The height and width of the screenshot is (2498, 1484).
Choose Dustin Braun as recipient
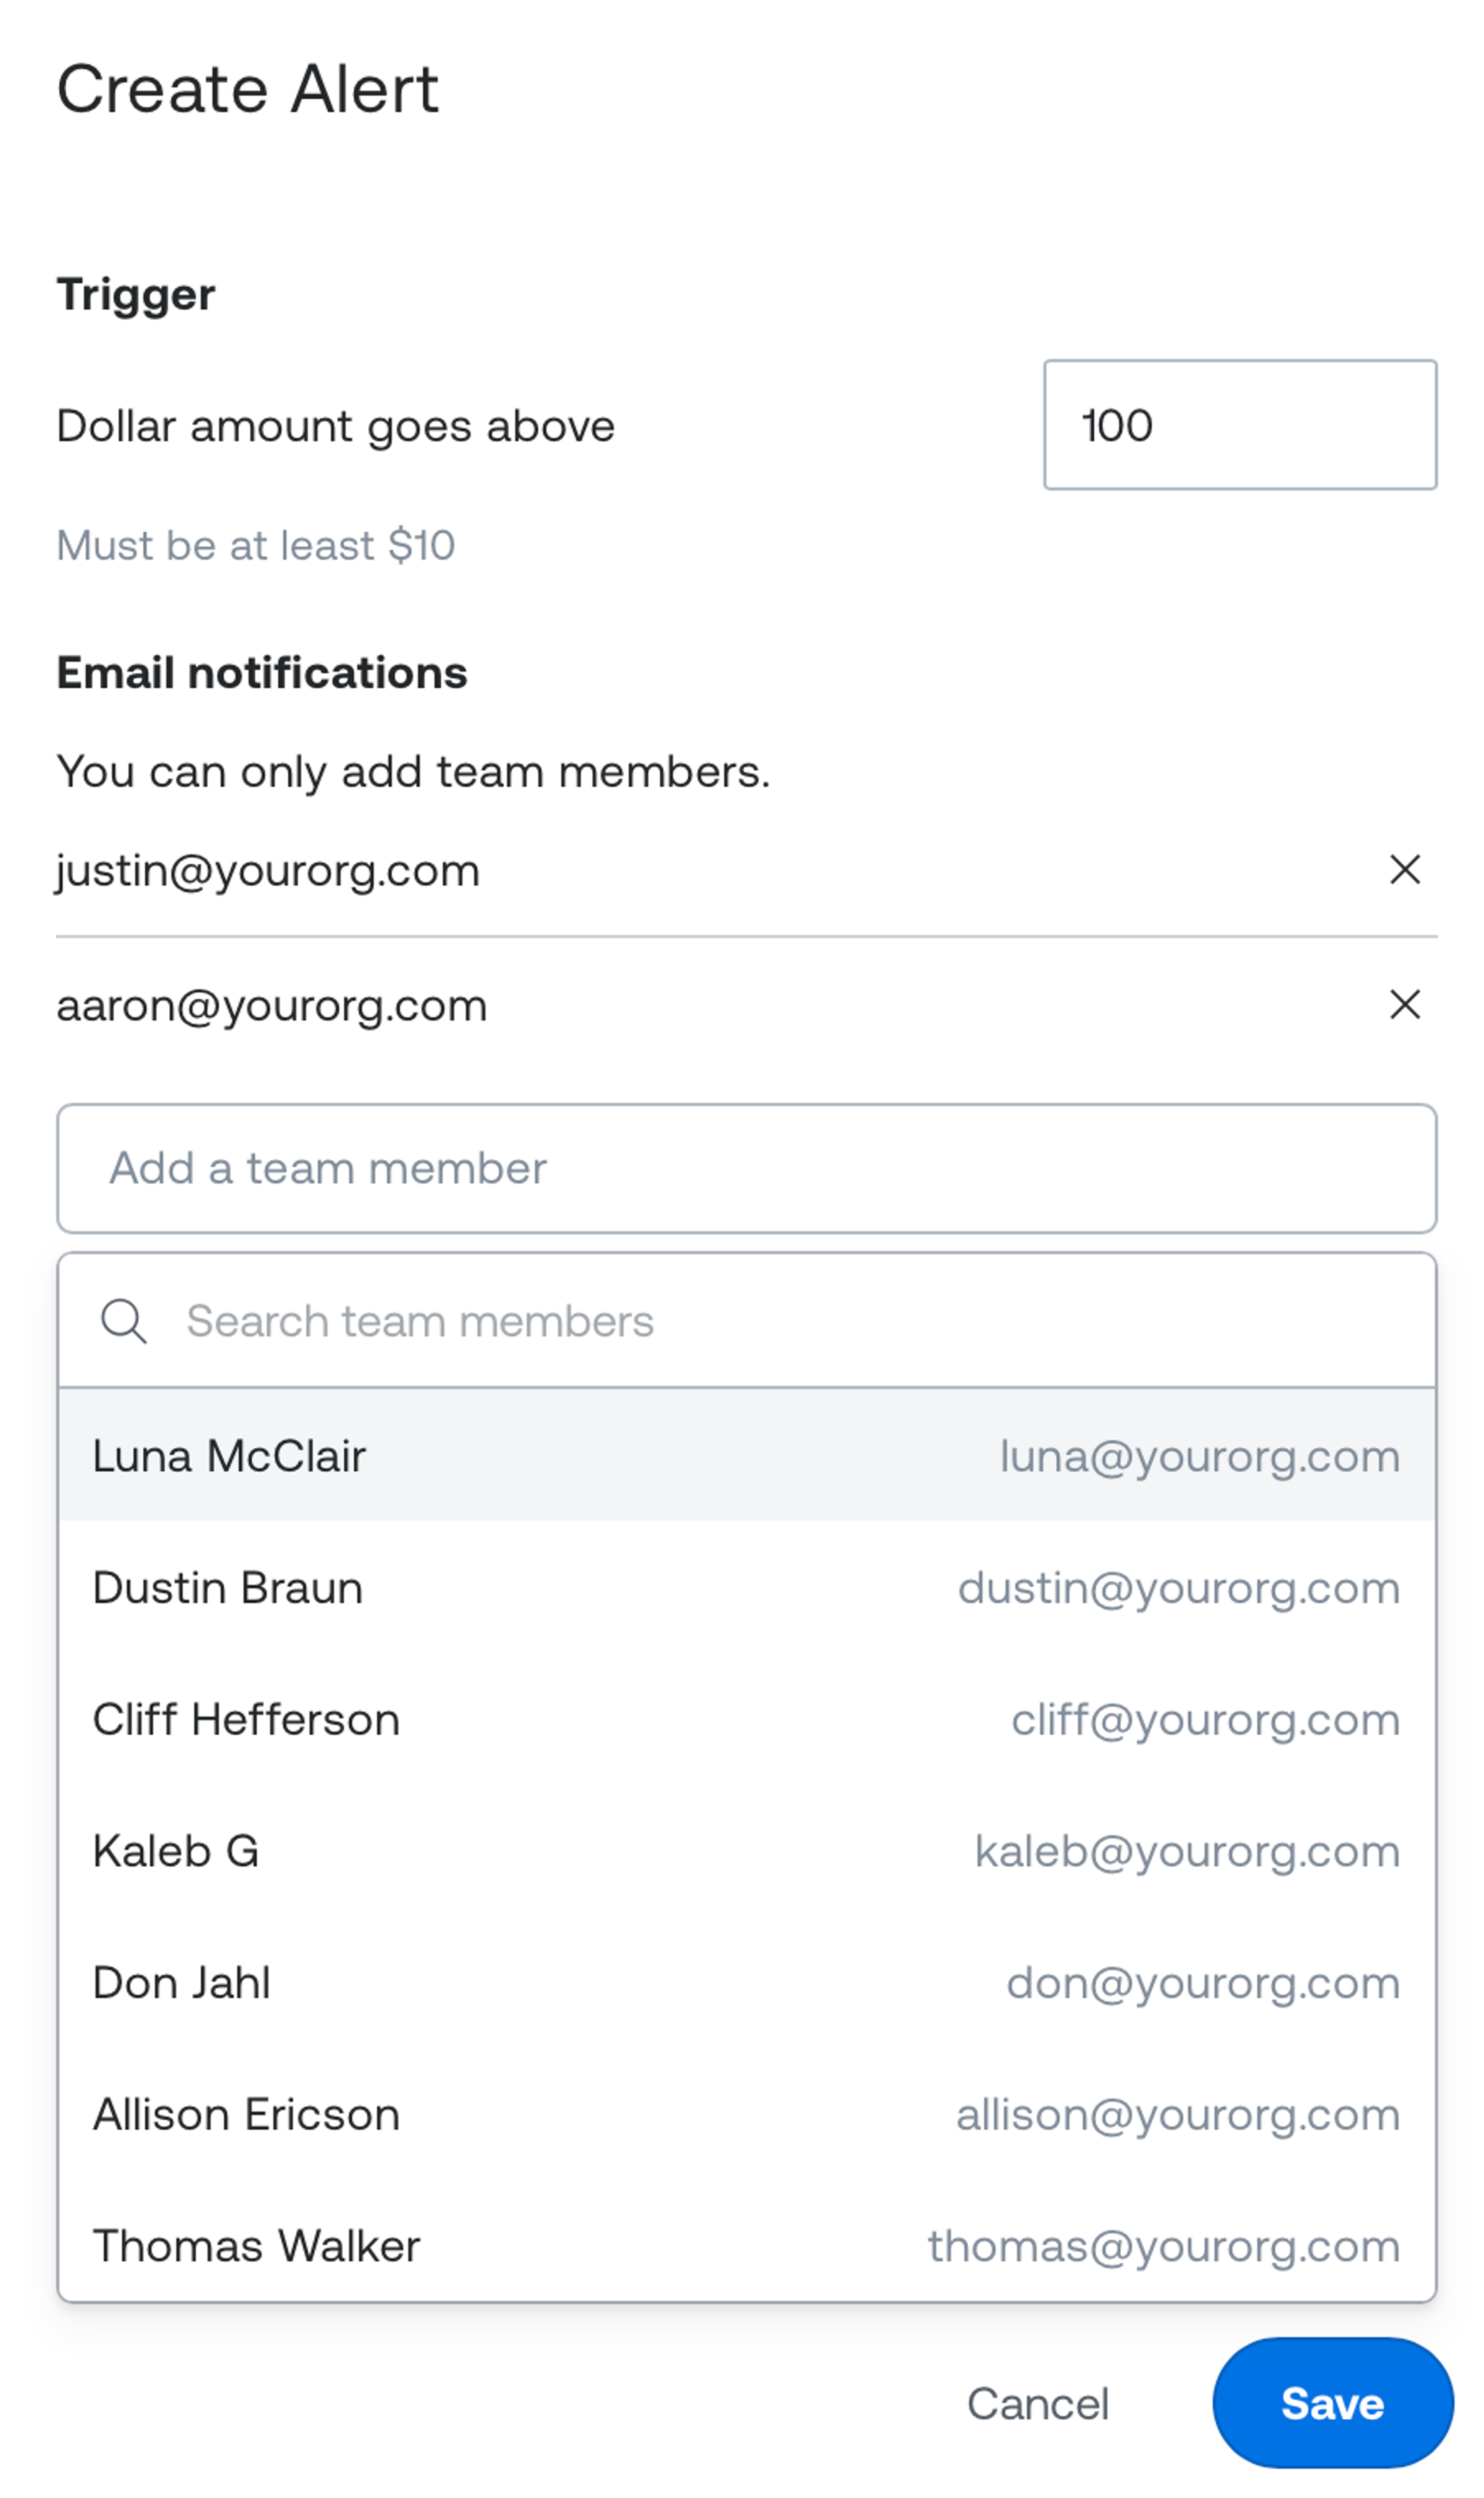[747, 1587]
